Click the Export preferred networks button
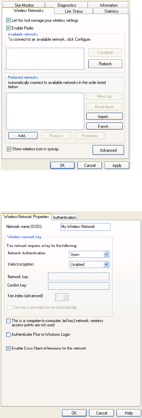 point(104,126)
